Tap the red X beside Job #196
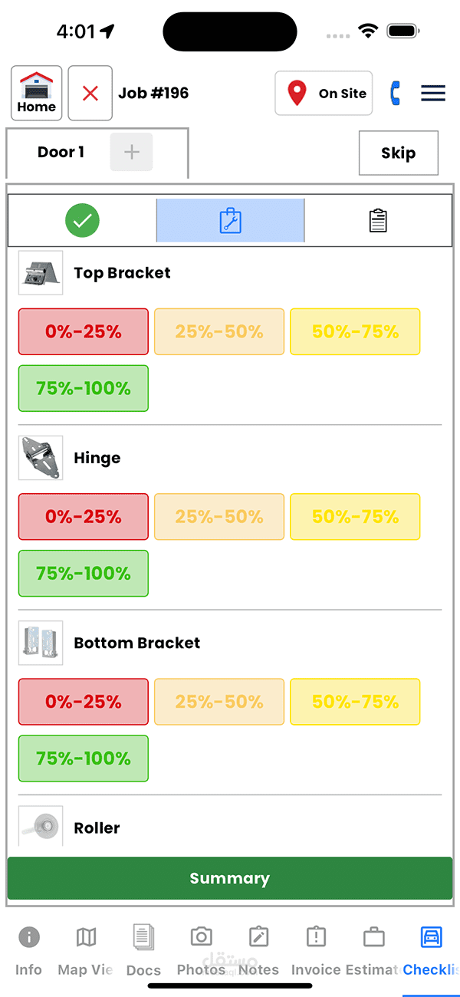The width and height of the screenshot is (460, 997). [90, 94]
